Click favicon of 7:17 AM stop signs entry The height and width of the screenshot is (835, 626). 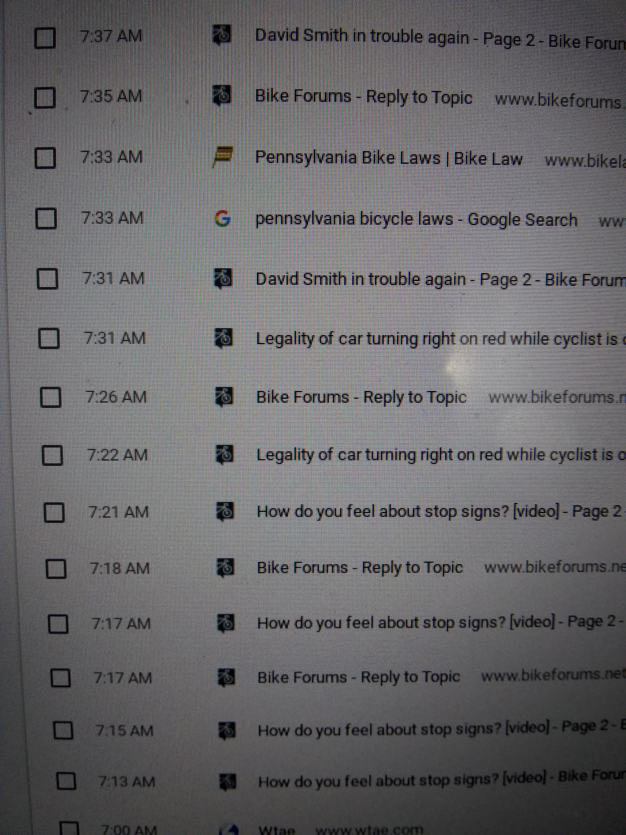tap(226, 623)
